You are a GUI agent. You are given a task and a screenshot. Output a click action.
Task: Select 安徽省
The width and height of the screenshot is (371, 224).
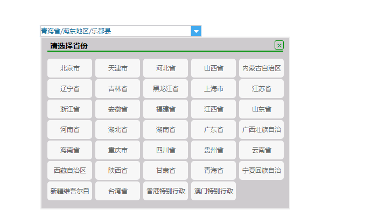point(117,109)
